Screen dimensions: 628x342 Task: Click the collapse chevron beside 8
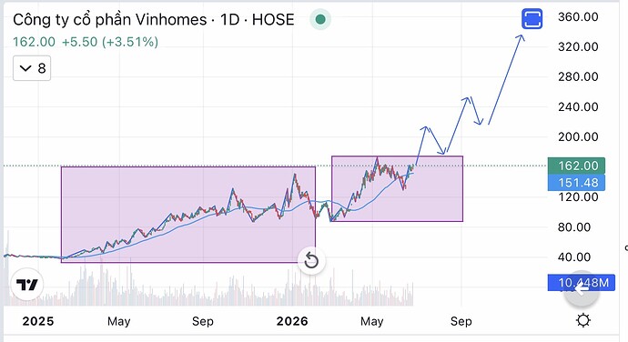(25, 68)
